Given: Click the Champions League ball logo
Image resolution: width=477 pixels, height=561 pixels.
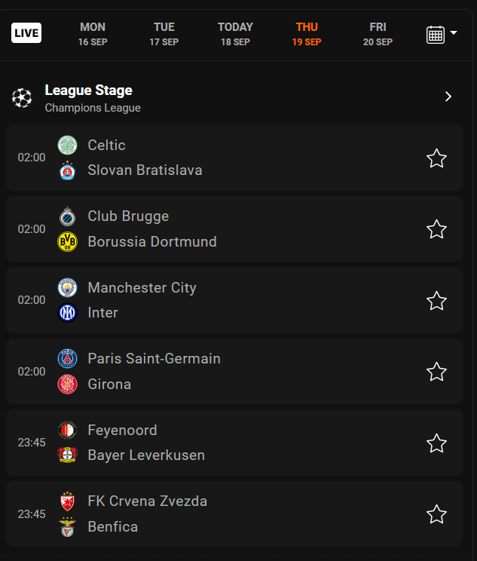Looking at the screenshot, I should 23,98.
